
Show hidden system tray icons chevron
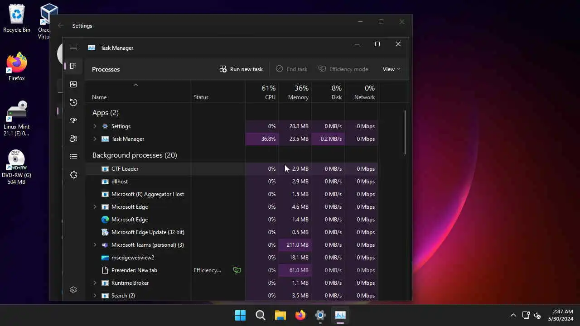tap(513, 315)
